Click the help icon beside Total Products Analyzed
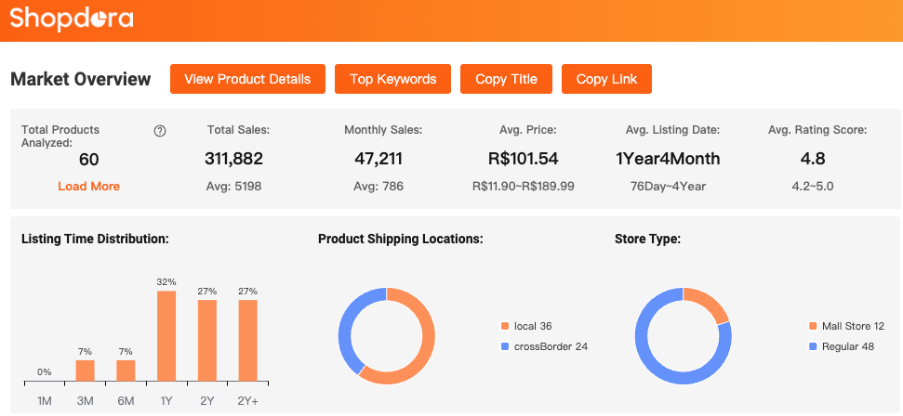Viewport: 903px width, 416px height. [159, 131]
